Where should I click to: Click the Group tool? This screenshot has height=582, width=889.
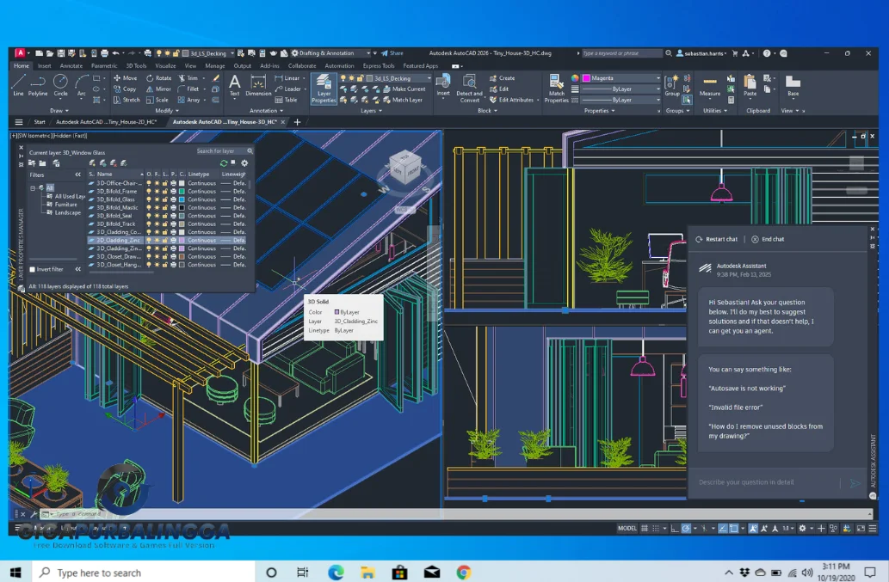coord(672,85)
